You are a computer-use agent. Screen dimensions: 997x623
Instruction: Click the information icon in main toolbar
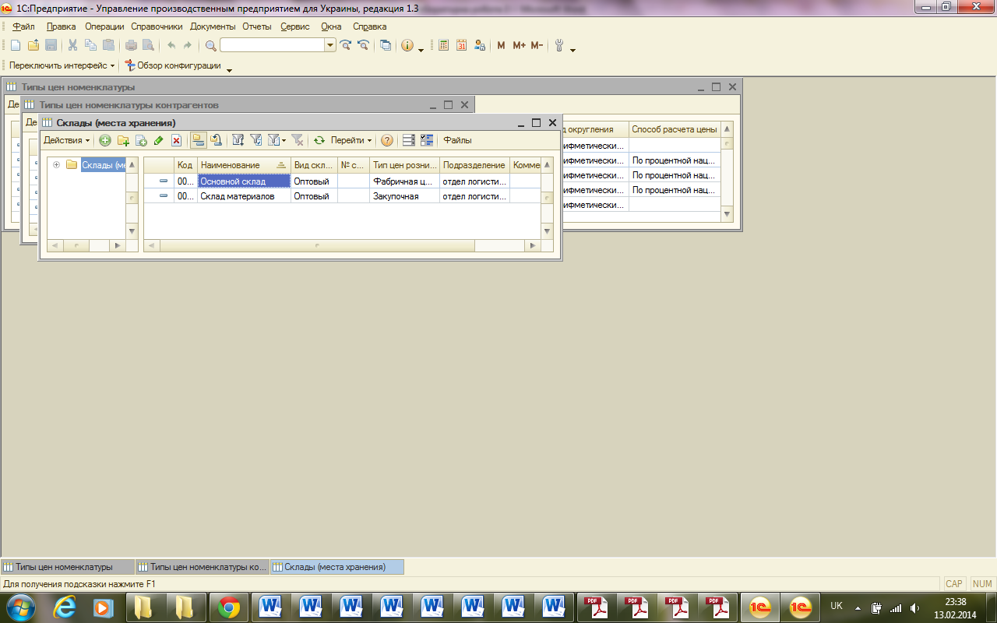[x=407, y=45]
